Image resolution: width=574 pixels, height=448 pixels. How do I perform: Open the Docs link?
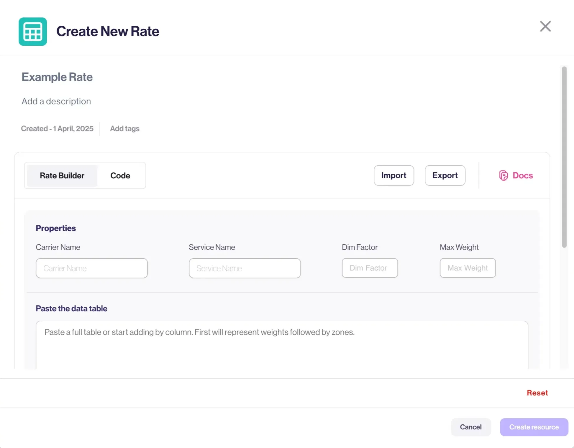tap(516, 175)
